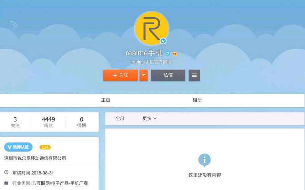Click the membership badge icon after the name
Screen dimensions: 305x190
coord(175,53)
